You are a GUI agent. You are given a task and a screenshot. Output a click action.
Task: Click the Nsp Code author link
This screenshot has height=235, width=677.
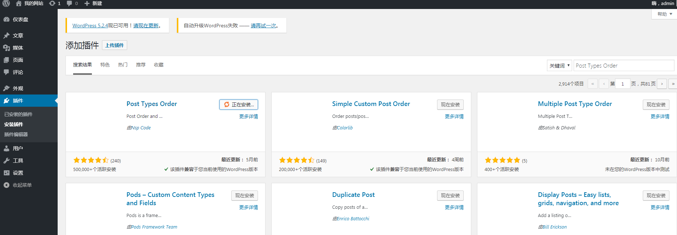pyautogui.click(x=141, y=128)
